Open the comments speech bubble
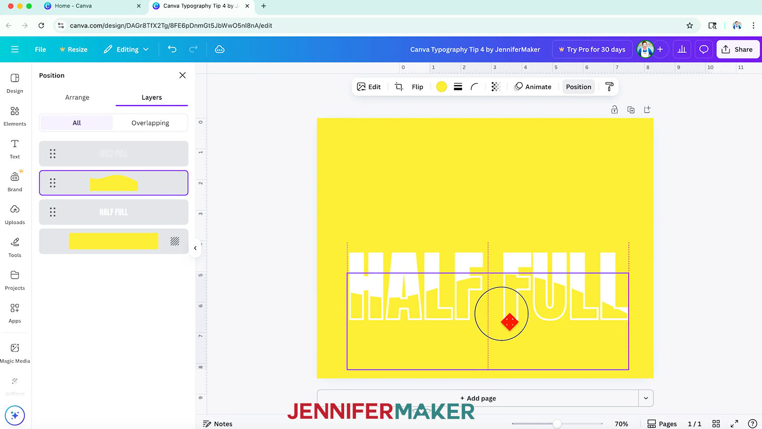Viewport: 762px width, 429px height. pyautogui.click(x=703, y=49)
